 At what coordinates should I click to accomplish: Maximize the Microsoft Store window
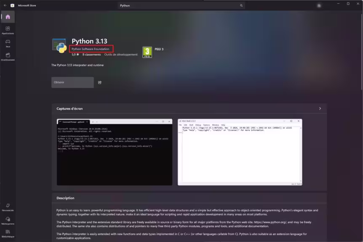pyautogui.click(x=348, y=4)
